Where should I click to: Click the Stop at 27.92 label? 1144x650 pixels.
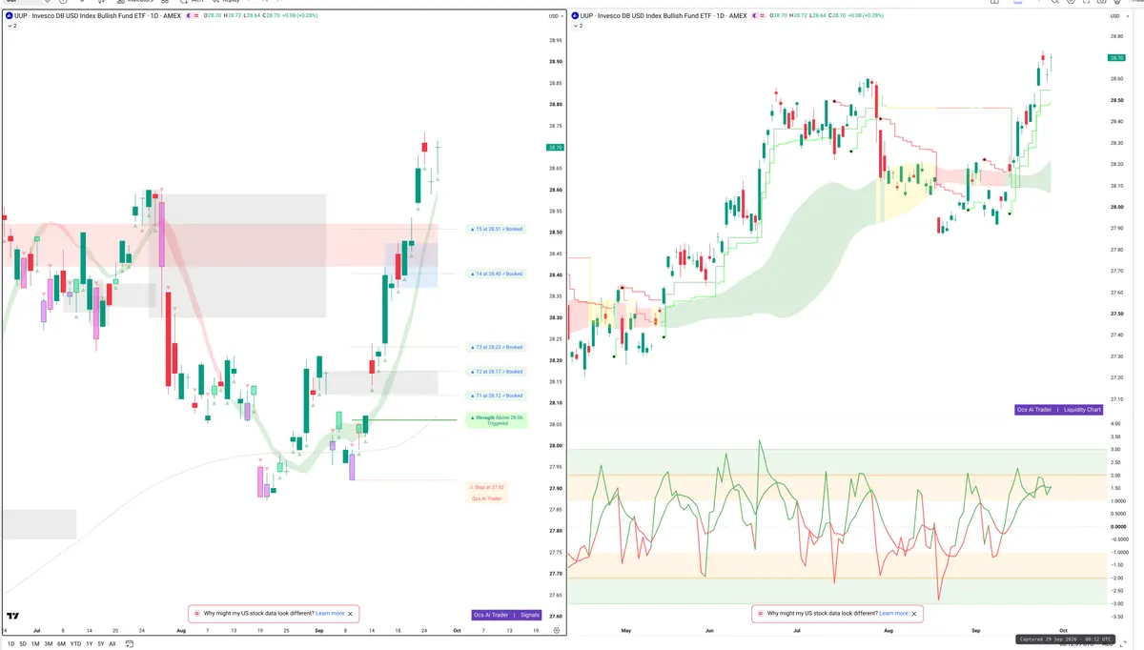[487, 487]
